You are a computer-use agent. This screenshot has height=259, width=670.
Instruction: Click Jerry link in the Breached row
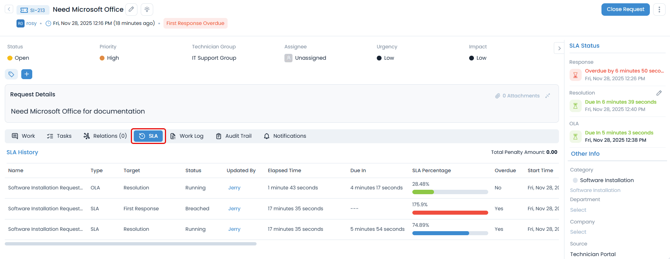[x=234, y=208]
